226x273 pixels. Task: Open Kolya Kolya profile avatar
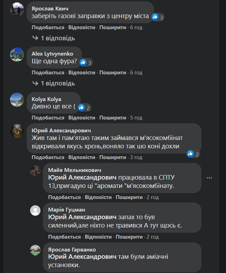pyautogui.click(x=17, y=100)
